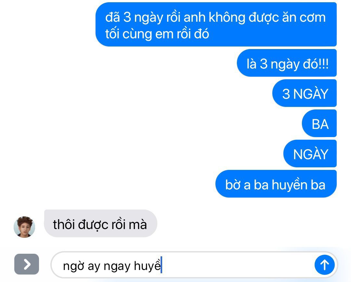Click the message field reading 'ngờ ay ngay huyề'
The image size is (351, 282).
coord(194,265)
